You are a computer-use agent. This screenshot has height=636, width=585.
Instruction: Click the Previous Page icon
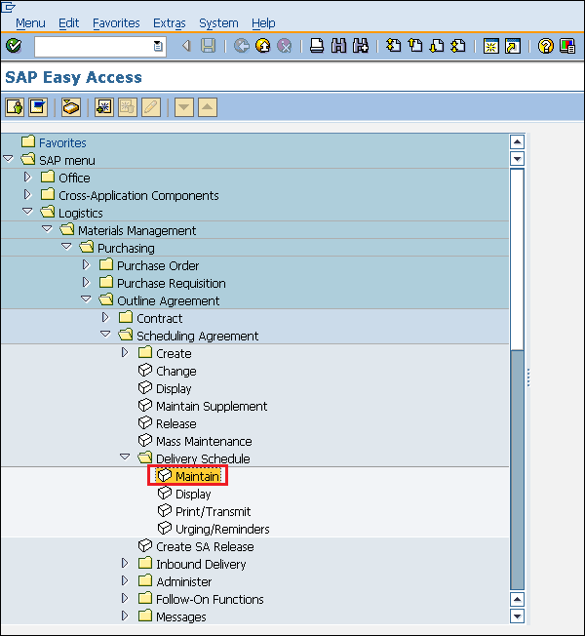(414, 46)
